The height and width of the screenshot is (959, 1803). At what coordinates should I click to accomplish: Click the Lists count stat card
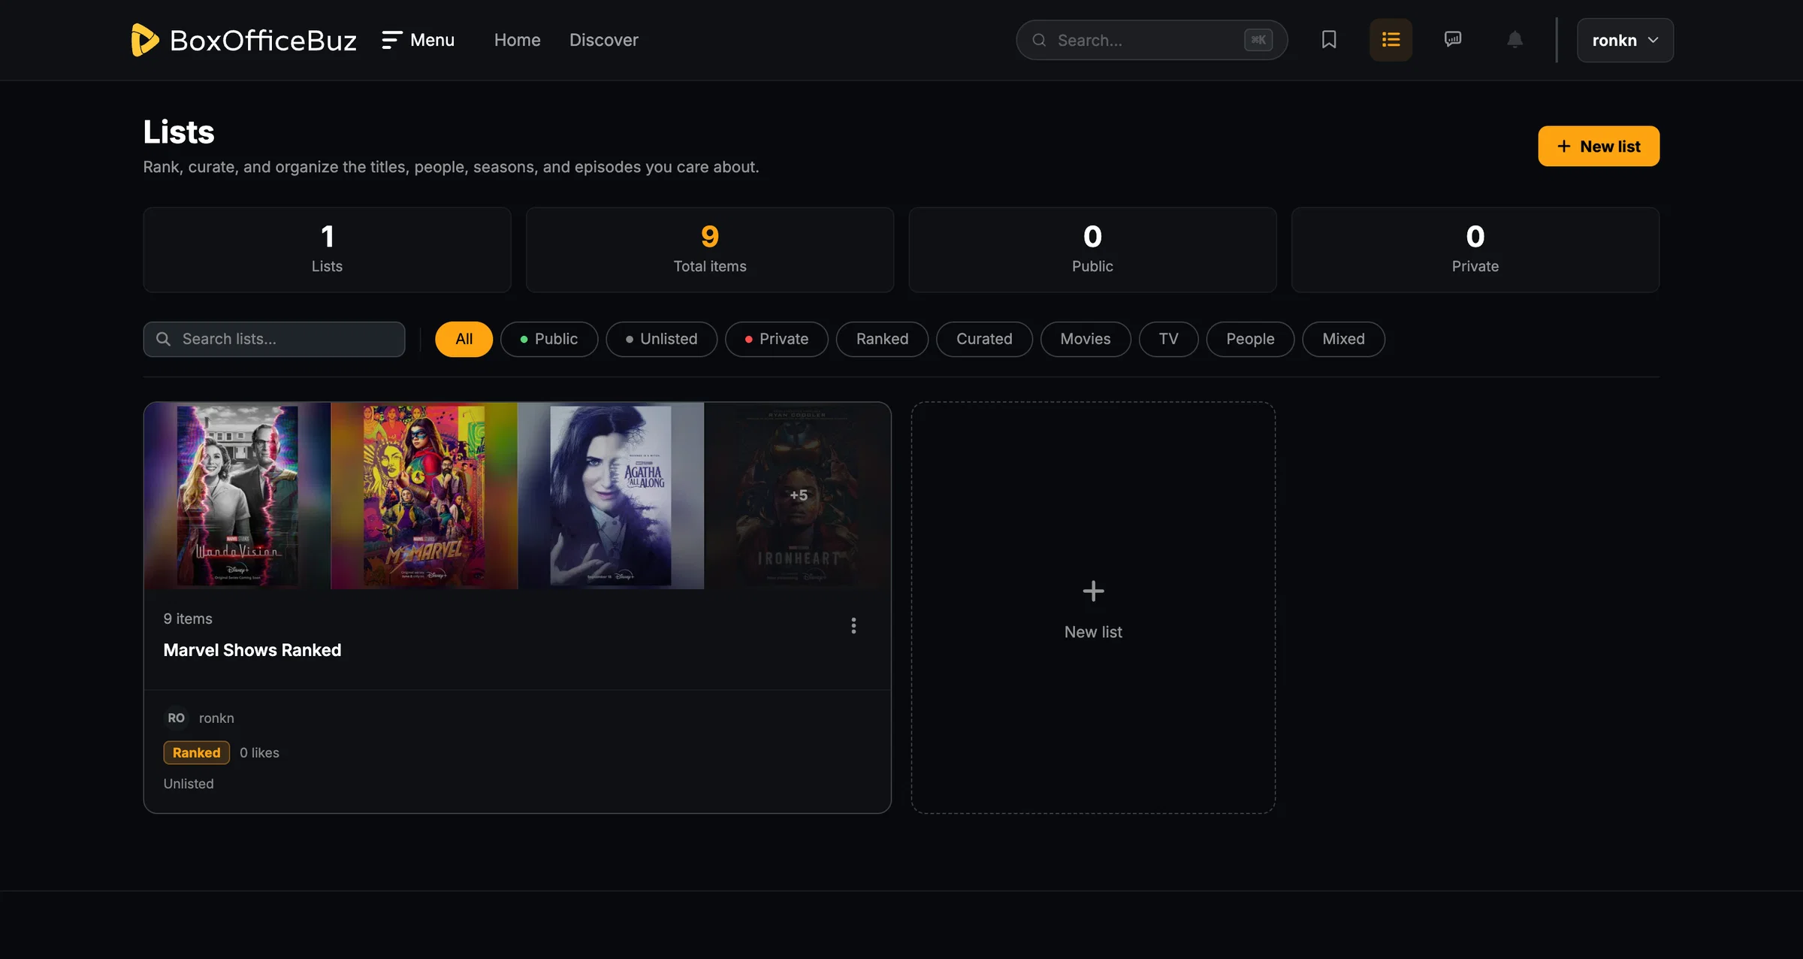tap(327, 250)
